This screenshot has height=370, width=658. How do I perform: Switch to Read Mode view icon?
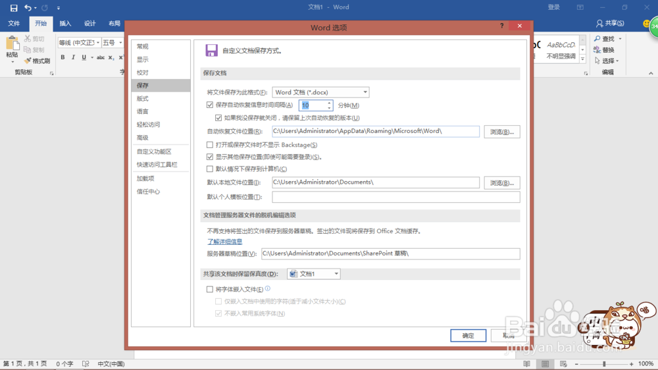tap(526, 363)
